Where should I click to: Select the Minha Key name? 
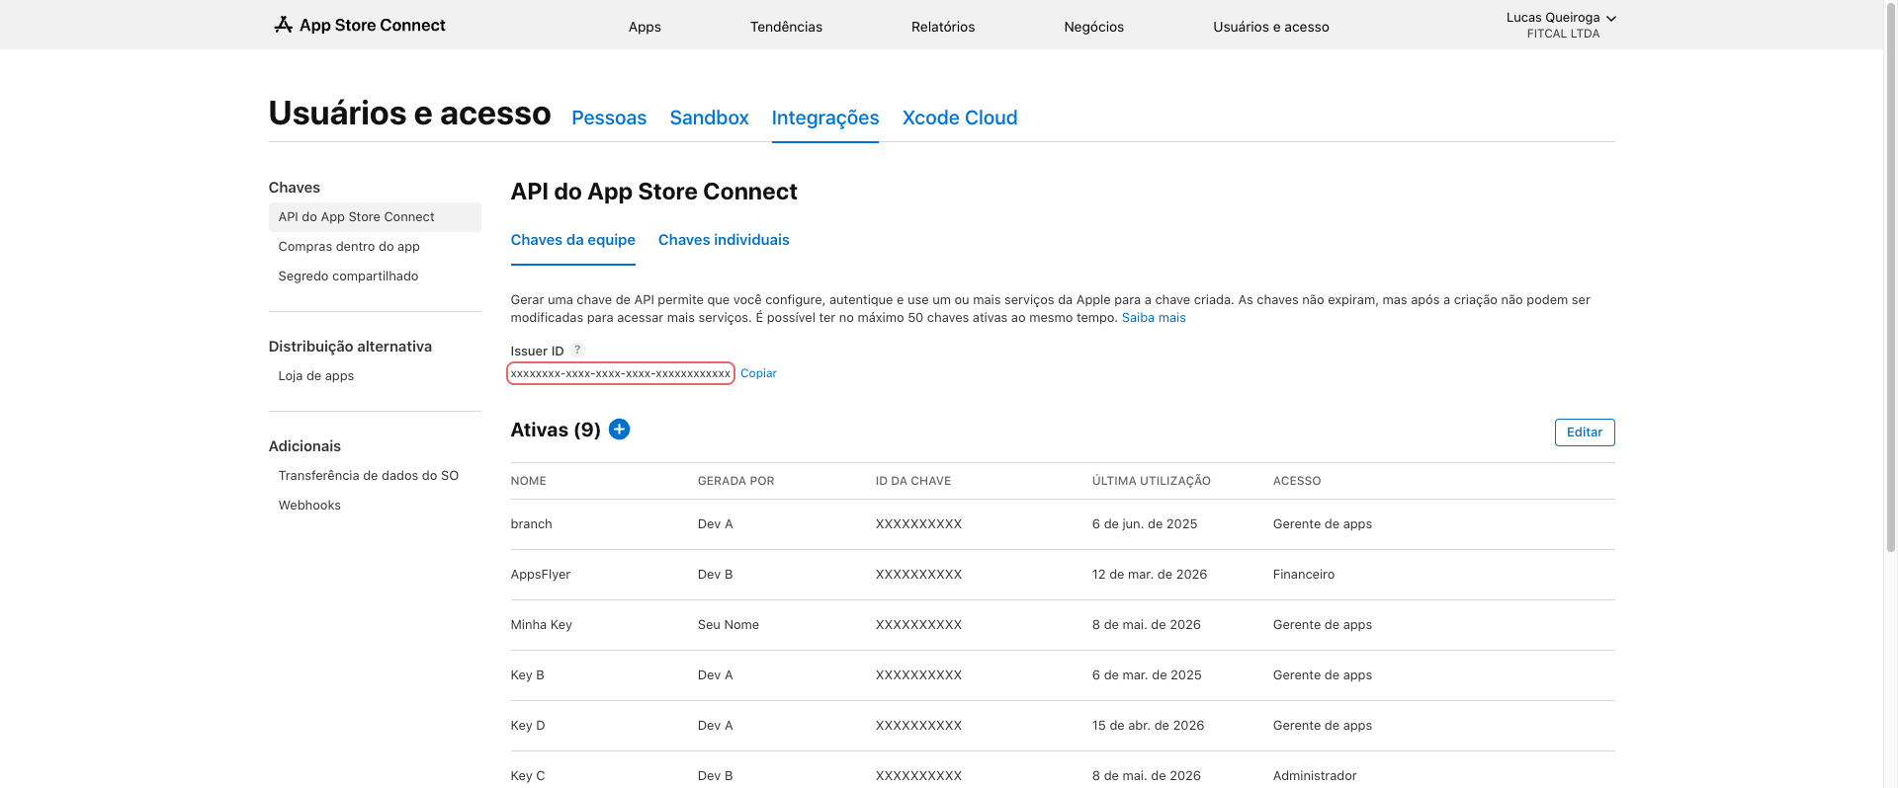(542, 625)
